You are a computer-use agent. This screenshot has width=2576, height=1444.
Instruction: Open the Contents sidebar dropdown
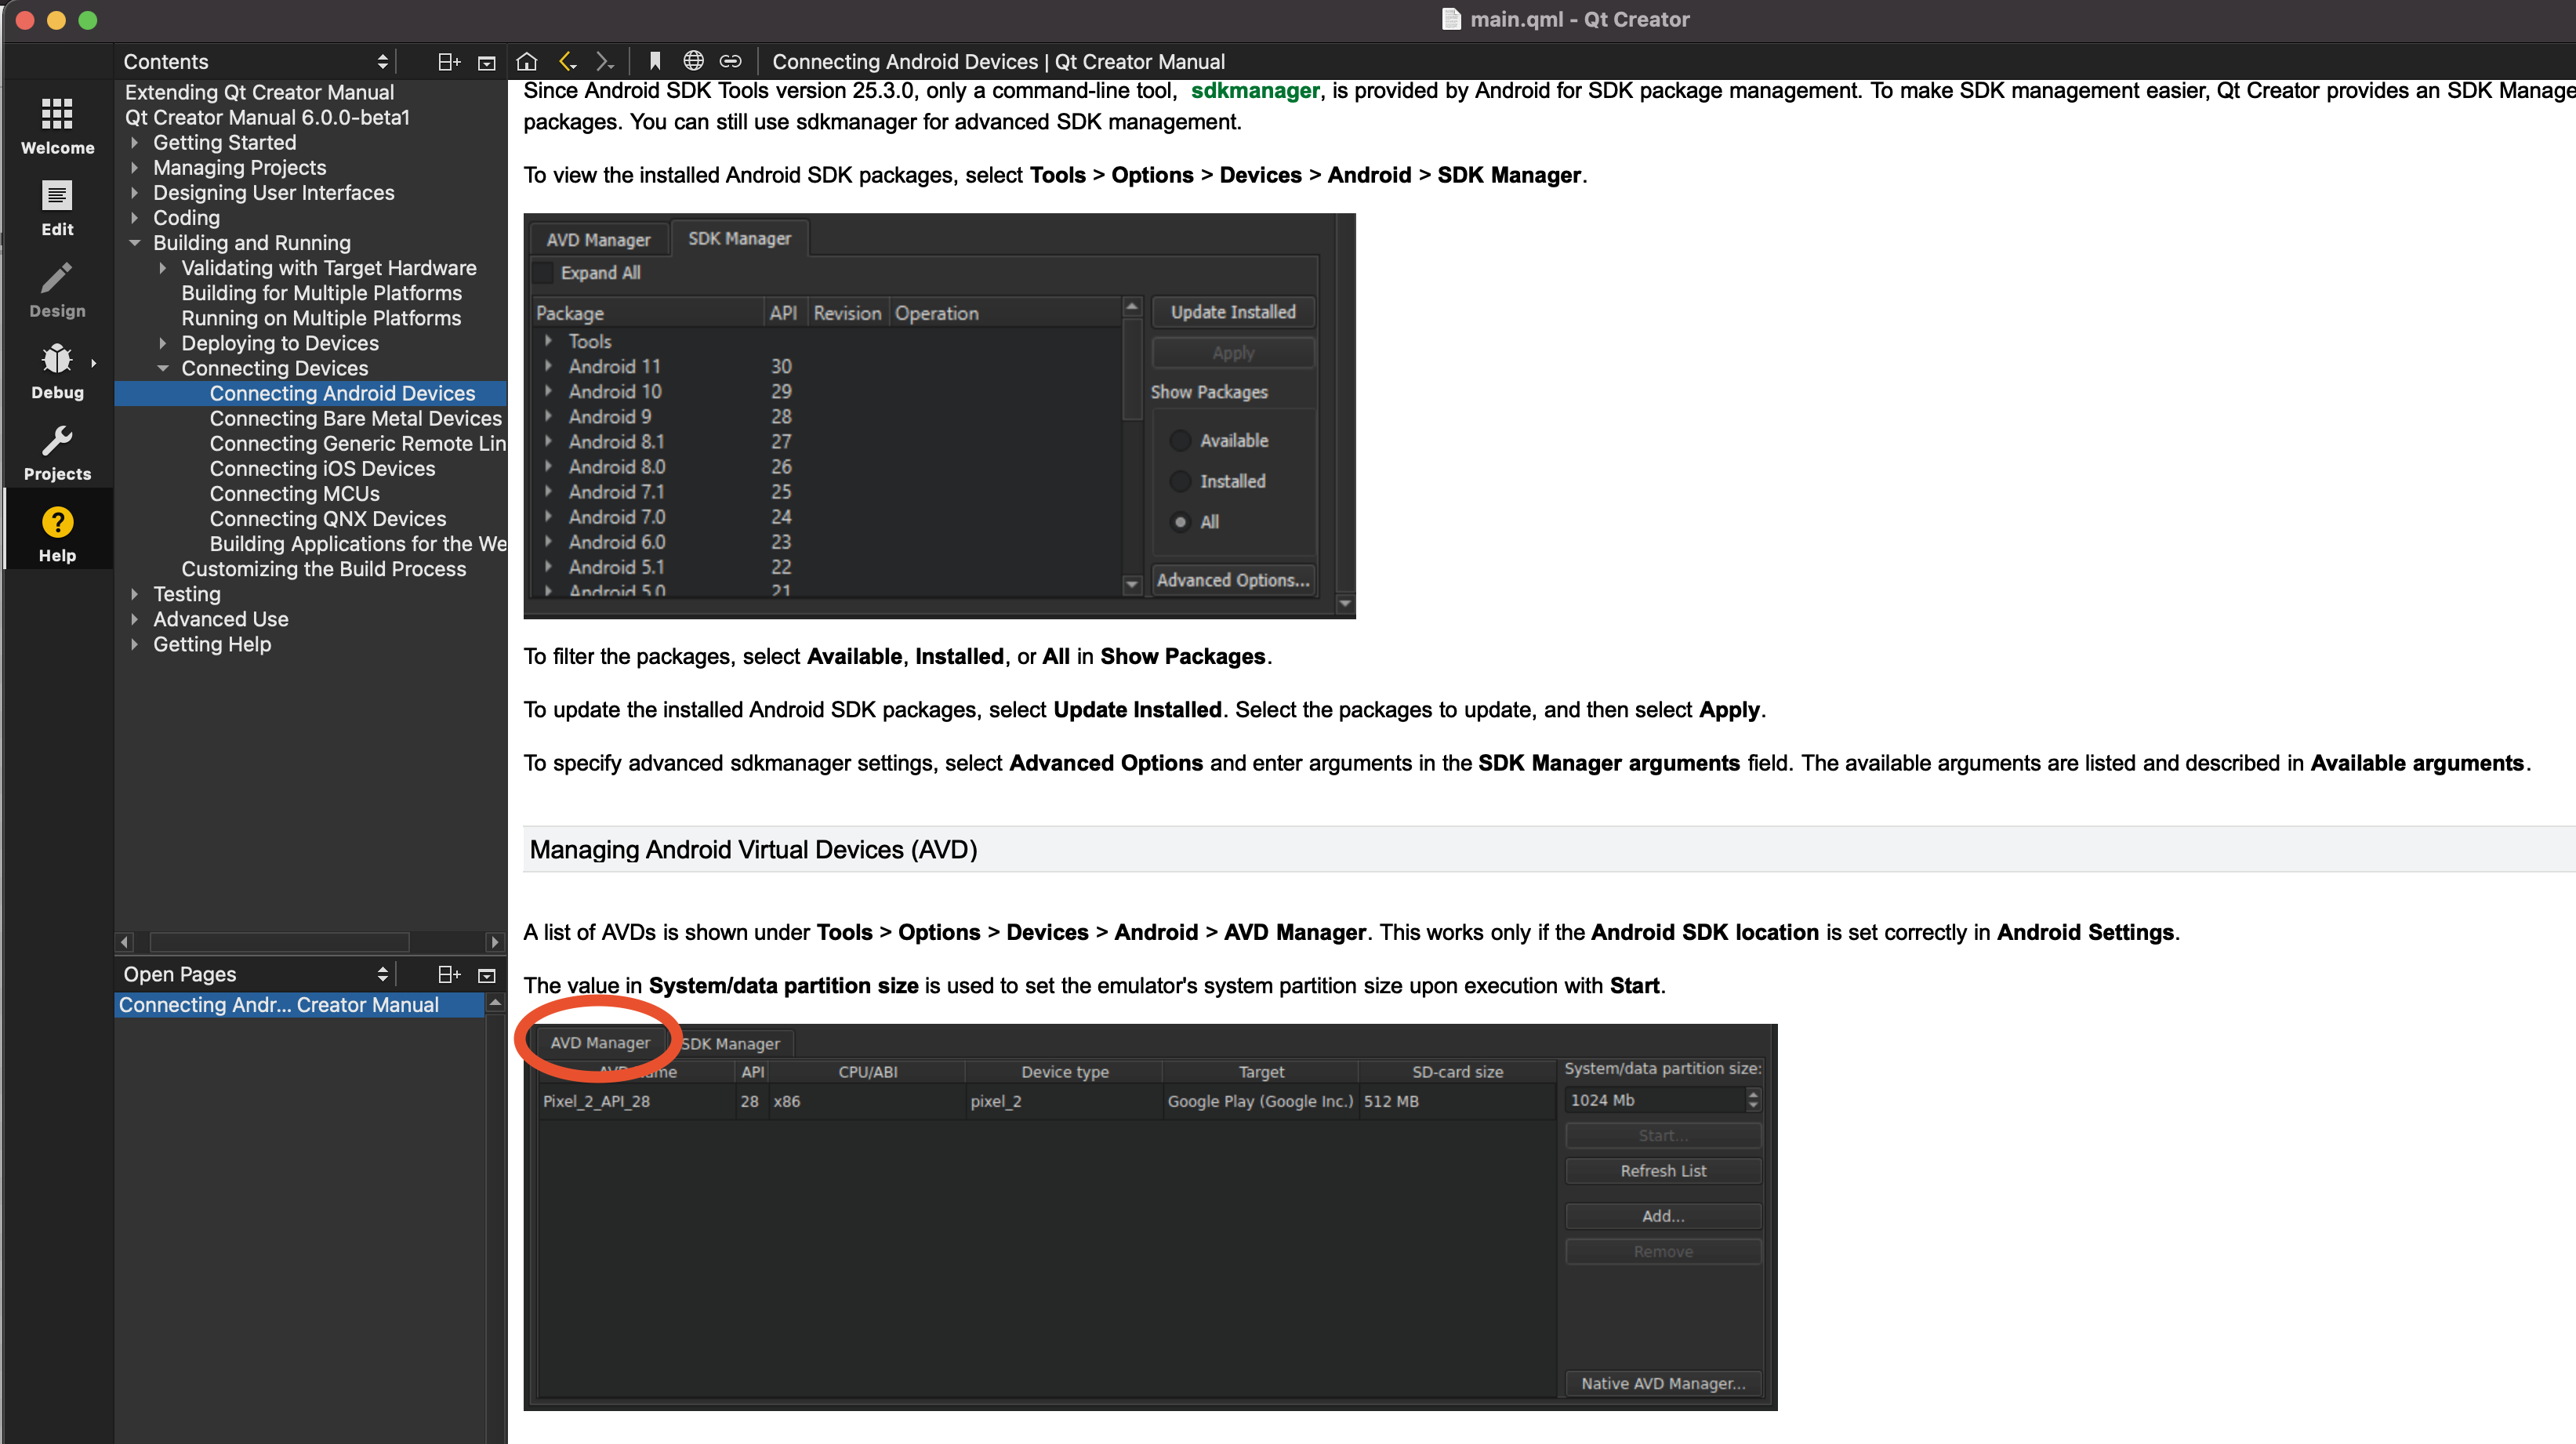(x=254, y=61)
